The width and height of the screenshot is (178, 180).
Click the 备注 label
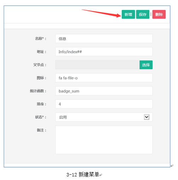pos(41,130)
